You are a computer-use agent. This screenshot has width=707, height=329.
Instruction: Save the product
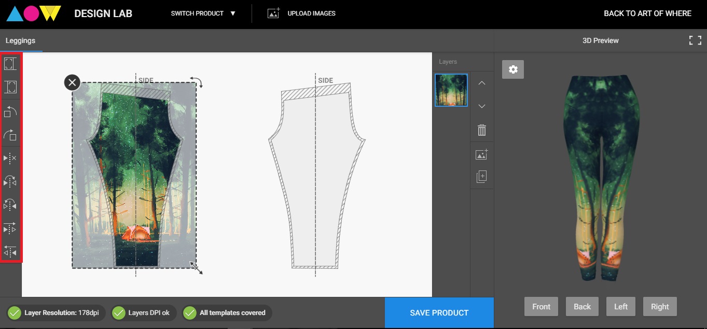(439, 313)
